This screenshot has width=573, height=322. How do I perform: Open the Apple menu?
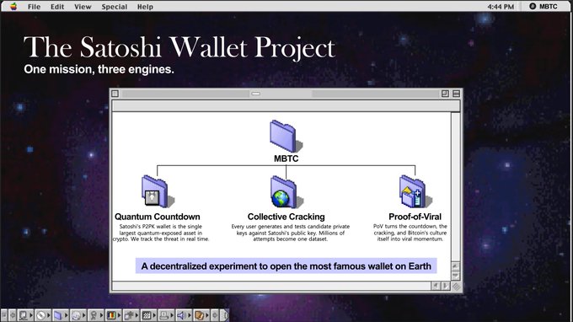pyautogui.click(x=13, y=6)
